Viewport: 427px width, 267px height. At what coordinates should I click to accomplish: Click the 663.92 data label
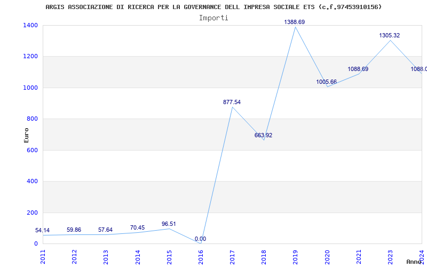pyautogui.click(x=263, y=135)
